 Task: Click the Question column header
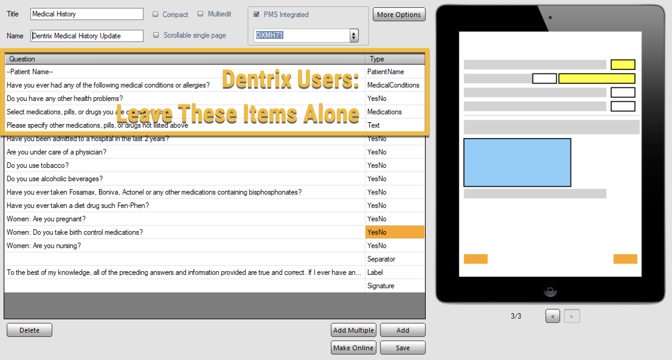point(185,59)
